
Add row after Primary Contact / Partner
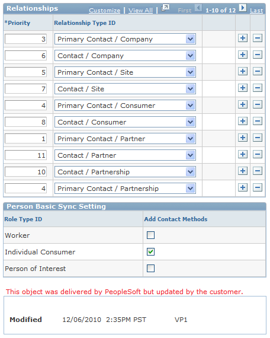[x=243, y=138]
